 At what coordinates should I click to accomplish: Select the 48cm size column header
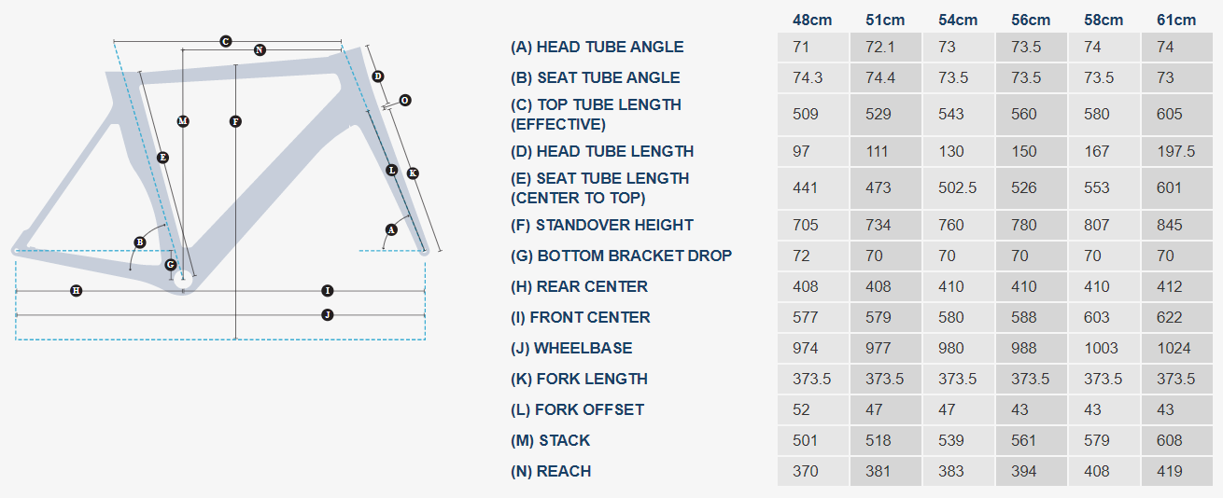812,20
